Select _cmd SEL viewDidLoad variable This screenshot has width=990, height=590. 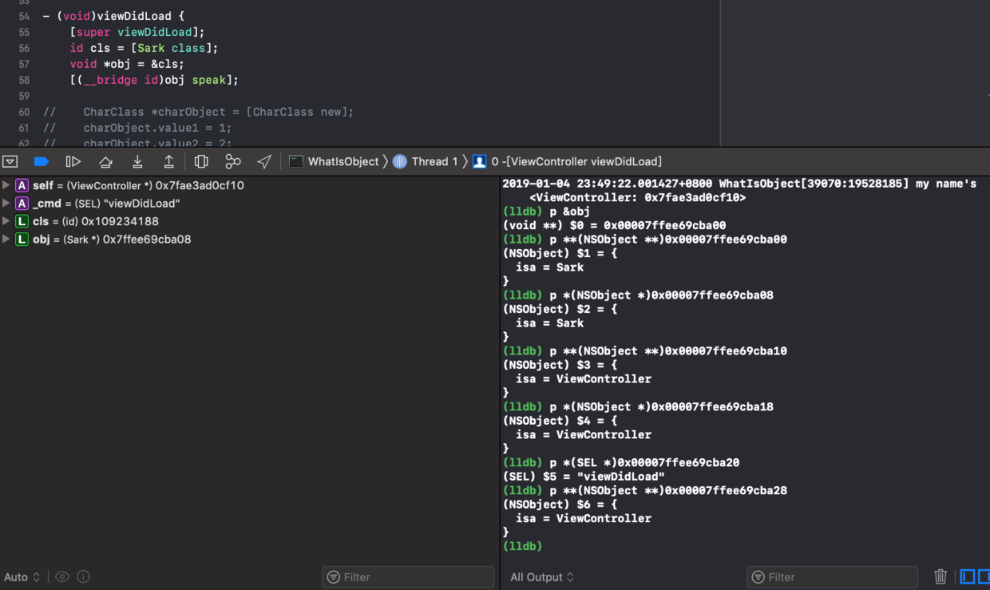(x=106, y=204)
